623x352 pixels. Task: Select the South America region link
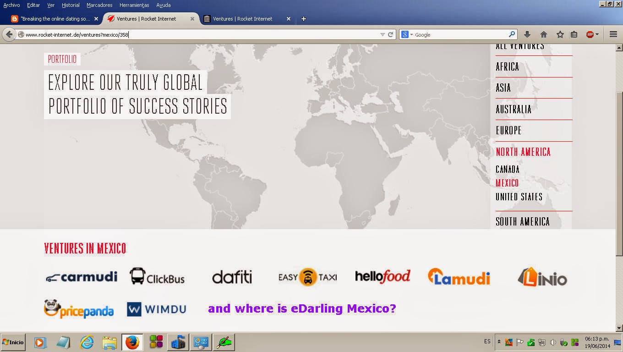[x=523, y=222]
